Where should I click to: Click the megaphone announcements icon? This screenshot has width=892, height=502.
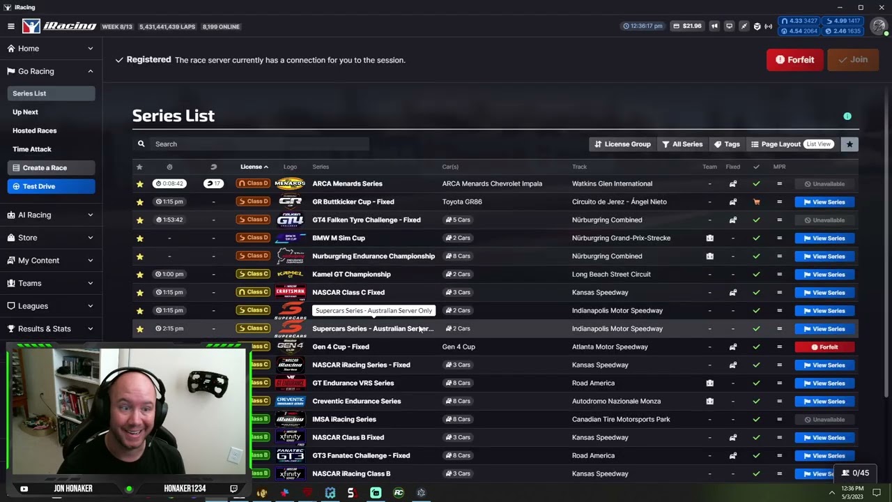(x=714, y=26)
